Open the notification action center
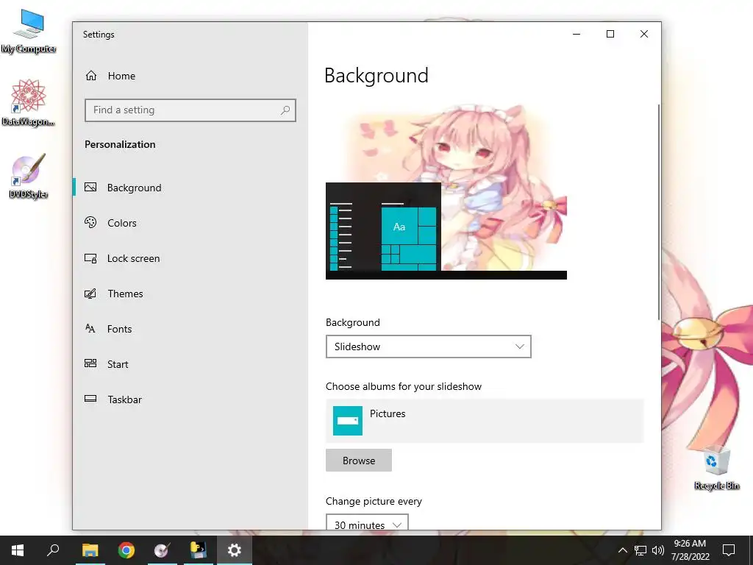Image resolution: width=753 pixels, height=565 pixels. (x=729, y=550)
